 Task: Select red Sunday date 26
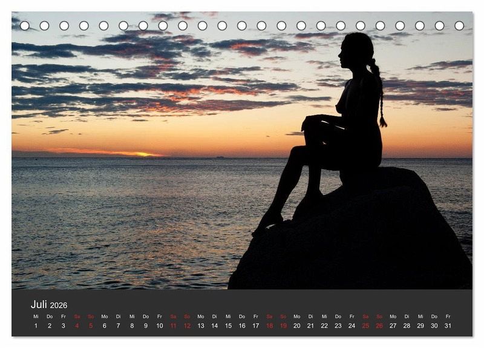click(x=379, y=326)
